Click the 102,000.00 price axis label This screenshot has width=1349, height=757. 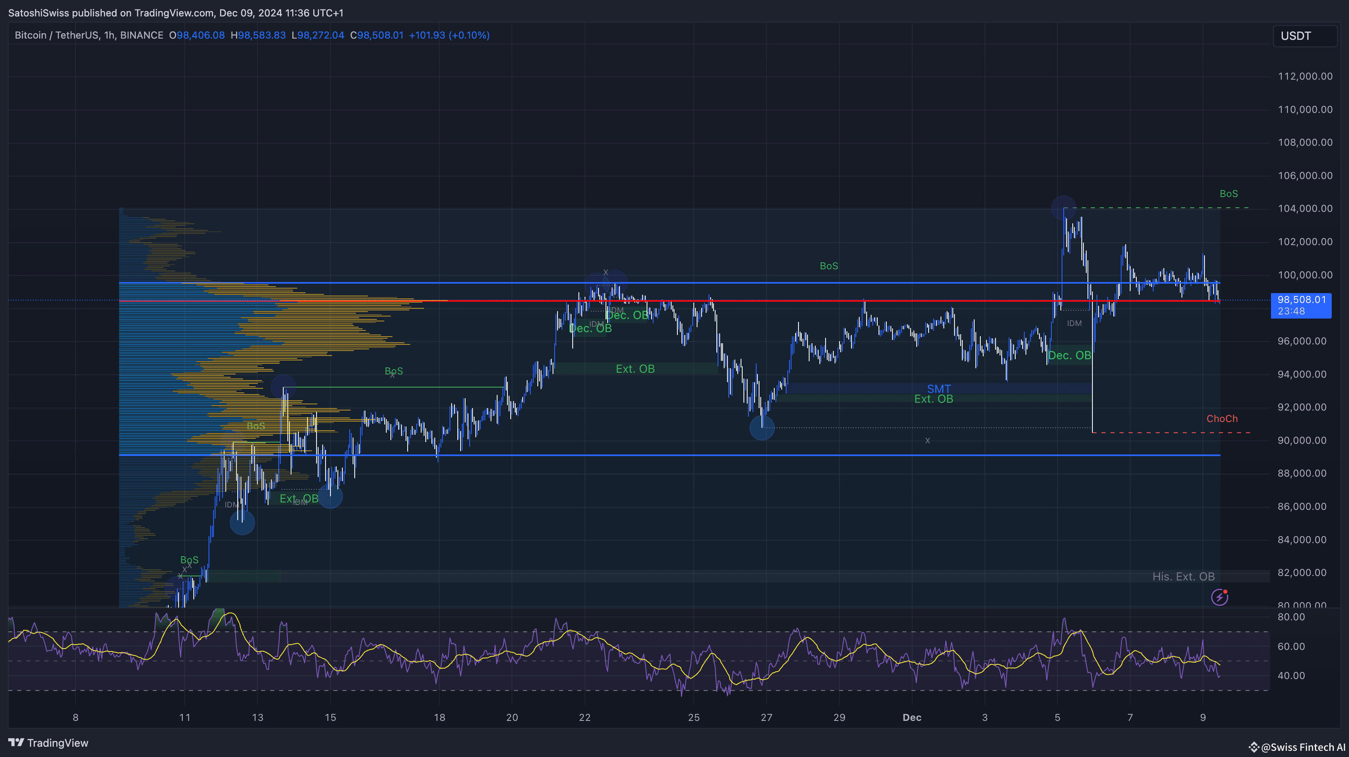click(1305, 241)
